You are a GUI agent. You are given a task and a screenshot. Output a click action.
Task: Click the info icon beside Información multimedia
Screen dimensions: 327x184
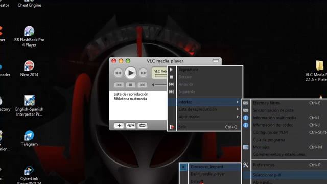click(x=246, y=118)
